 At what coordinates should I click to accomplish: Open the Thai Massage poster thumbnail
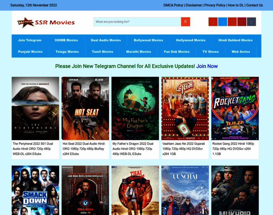coord(135,190)
